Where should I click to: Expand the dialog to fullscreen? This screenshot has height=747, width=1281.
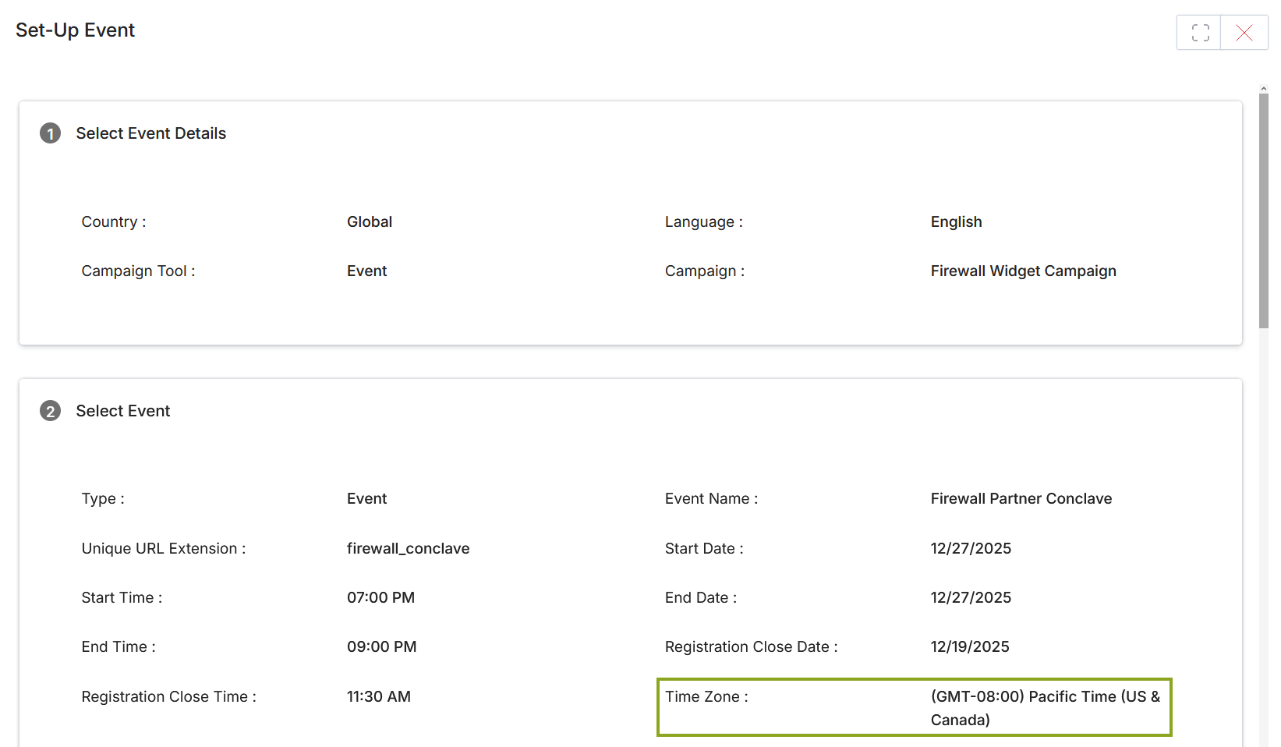(1199, 33)
